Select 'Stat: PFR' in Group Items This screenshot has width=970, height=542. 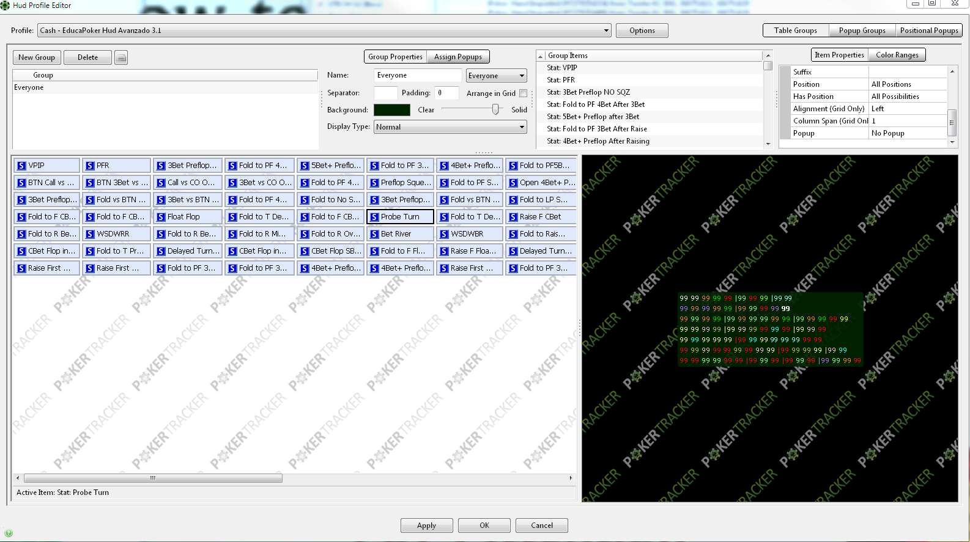[x=651, y=80]
